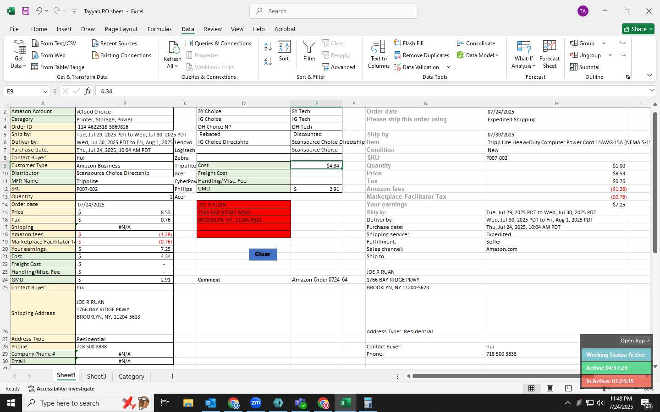Expand Data Validation dropdown arrow
Image resolution: width=660 pixels, height=412 pixels.
[x=448, y=67]
